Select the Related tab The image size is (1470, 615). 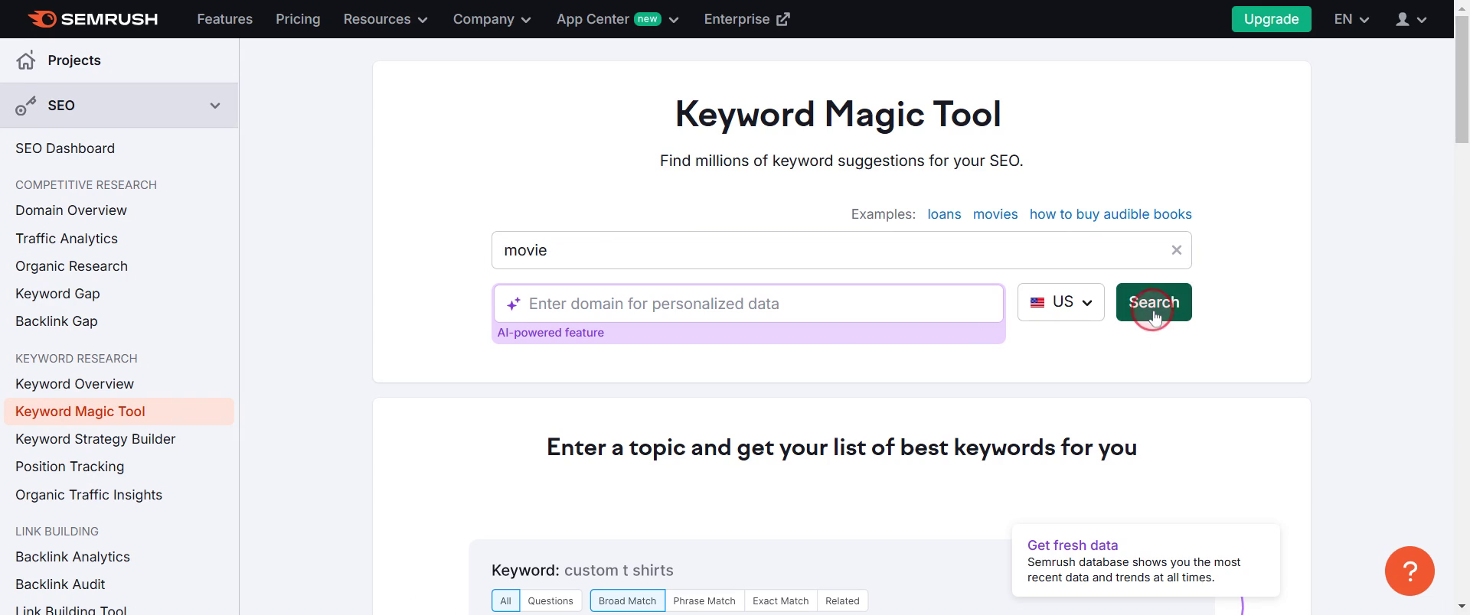(x=842, y=601)
